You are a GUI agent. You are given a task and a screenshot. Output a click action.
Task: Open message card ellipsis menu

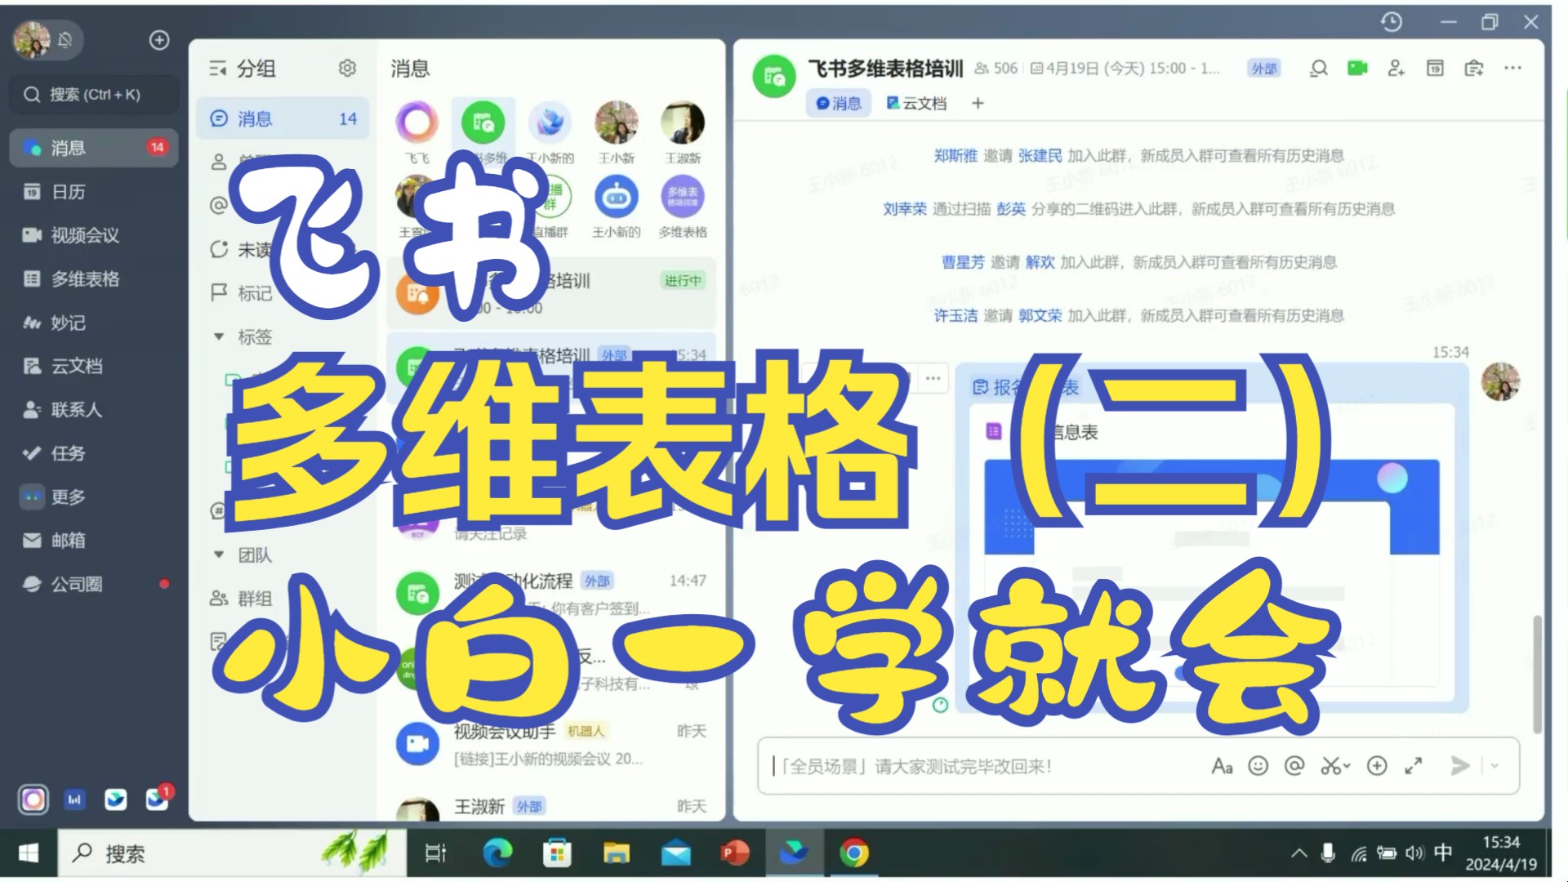coord(933,378)
